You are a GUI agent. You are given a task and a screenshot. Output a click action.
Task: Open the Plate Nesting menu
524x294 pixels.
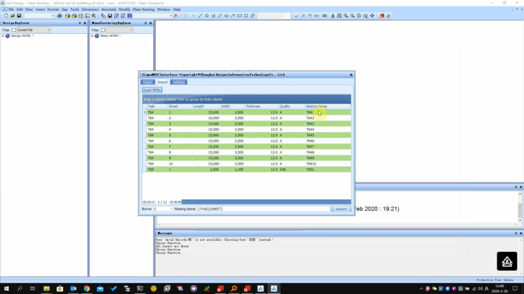coord(143,10)
